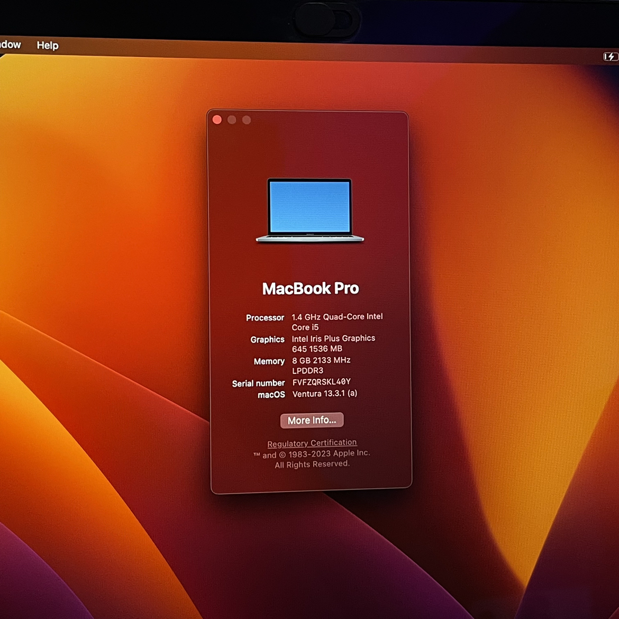Click the Serial number label
The width and height of the screenshot is (619, 619).
point(258,383)
